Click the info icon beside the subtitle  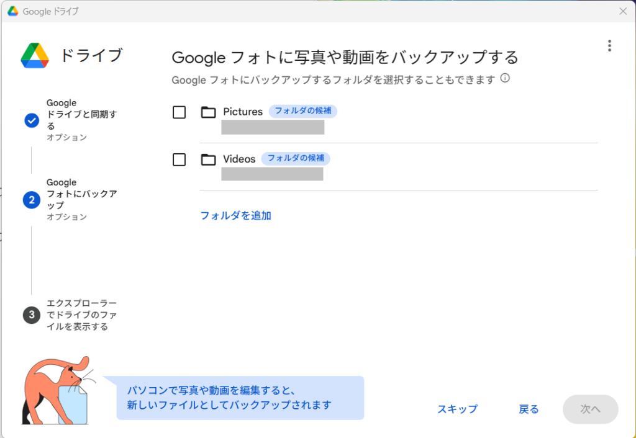coord(505,79)
